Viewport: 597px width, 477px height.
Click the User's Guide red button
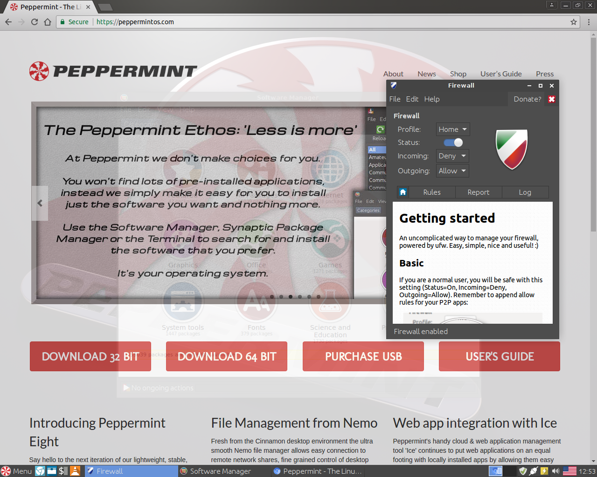click(500, 356)
